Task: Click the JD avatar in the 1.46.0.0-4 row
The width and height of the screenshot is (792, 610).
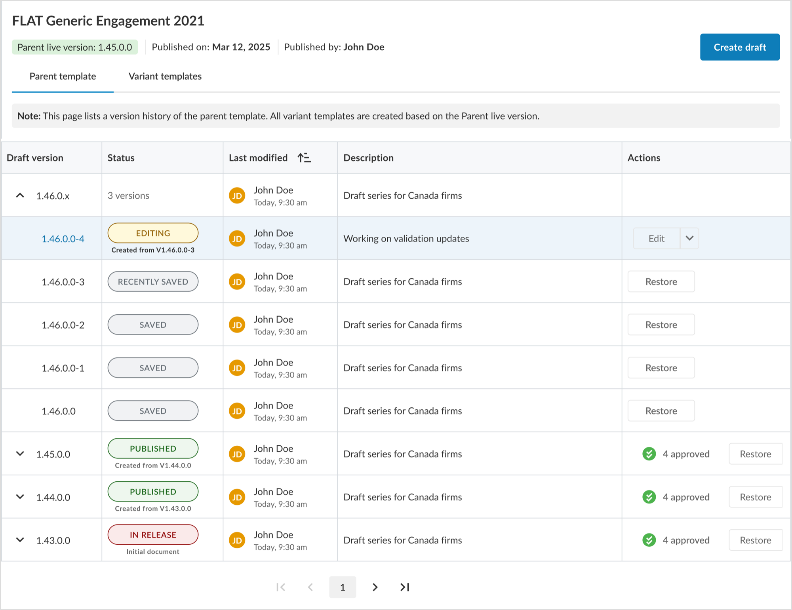Action: pos(237,239)
